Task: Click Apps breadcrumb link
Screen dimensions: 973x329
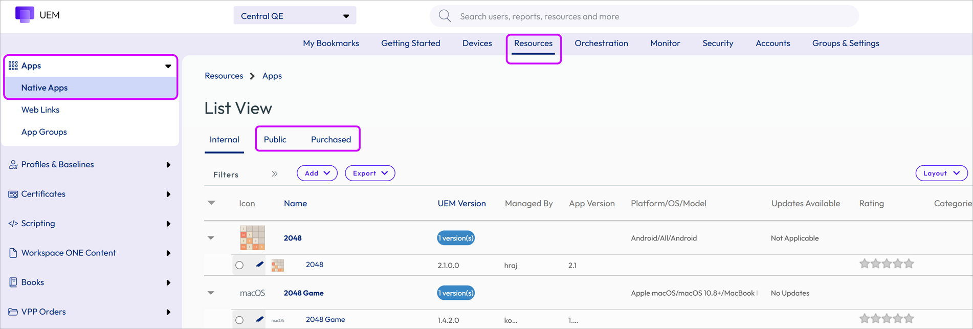Action: click(272, 76)
